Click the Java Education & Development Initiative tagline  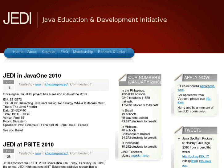click(x=104, y=20)
